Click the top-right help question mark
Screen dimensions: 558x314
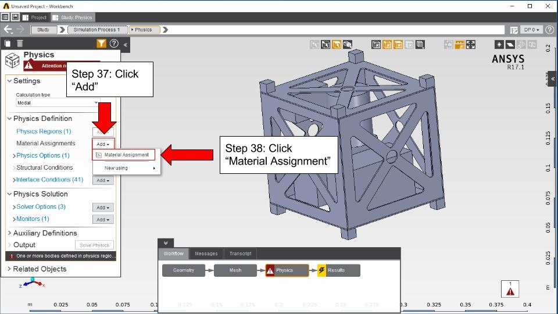click(x=549, y=30)
